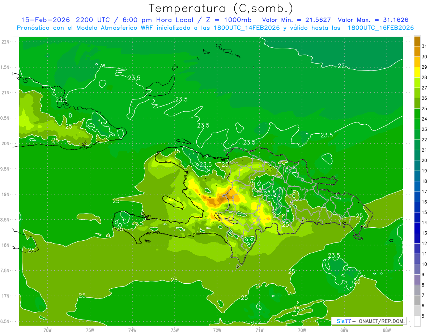Click the "Valor Min. = 21.5627" readout
Image resolution: width=434 pixels, height=335 pixels.
pos(297,20)
